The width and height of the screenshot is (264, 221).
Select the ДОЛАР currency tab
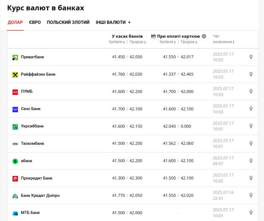click(x=15, y=23)
